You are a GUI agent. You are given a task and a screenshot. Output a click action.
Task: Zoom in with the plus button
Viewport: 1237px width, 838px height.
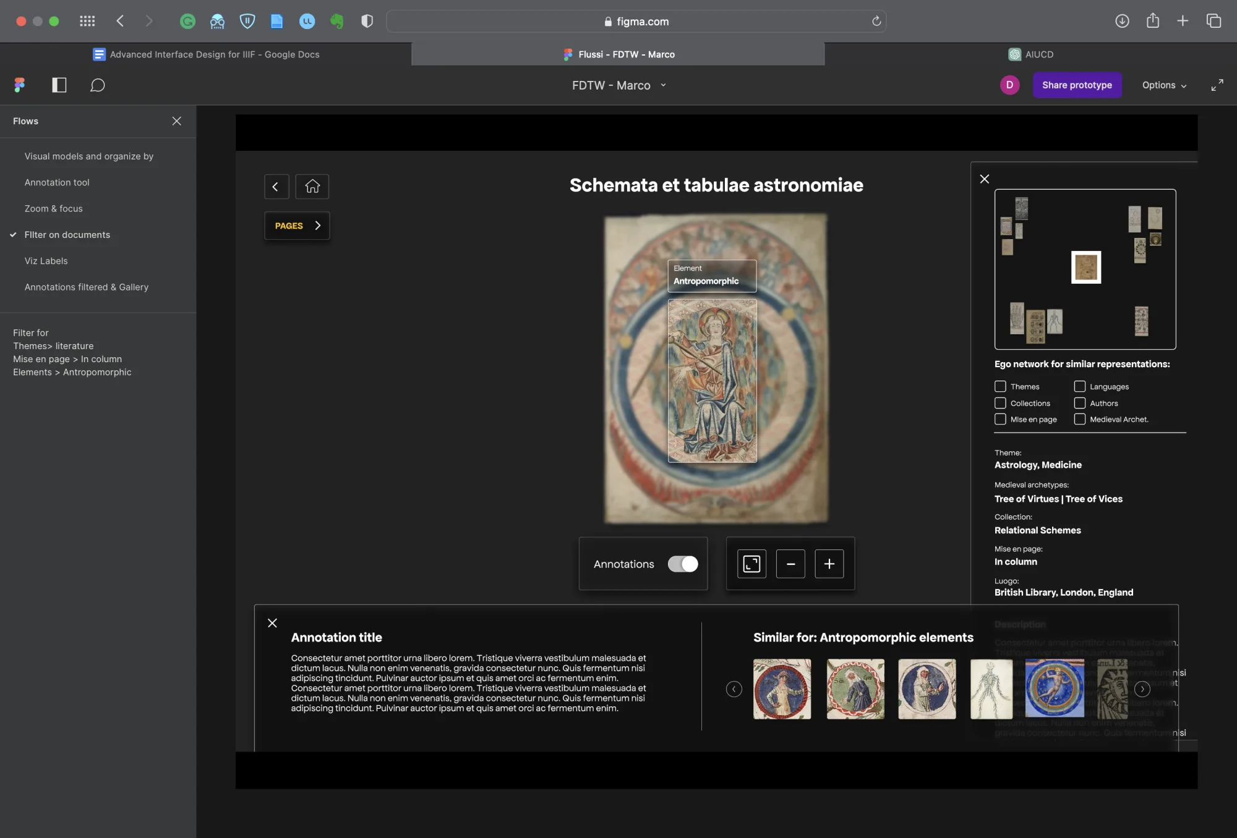[829, 564]
